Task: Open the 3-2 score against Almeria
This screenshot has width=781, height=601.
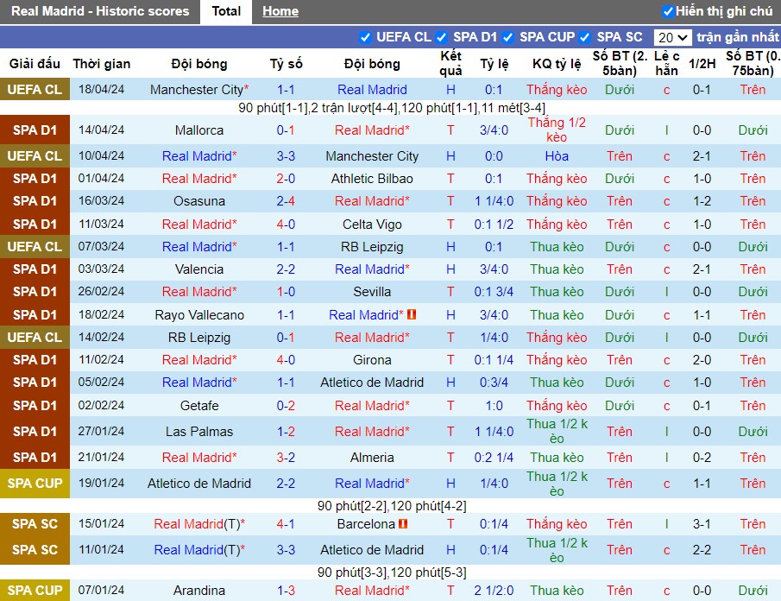Action: [x=286, y=458]
